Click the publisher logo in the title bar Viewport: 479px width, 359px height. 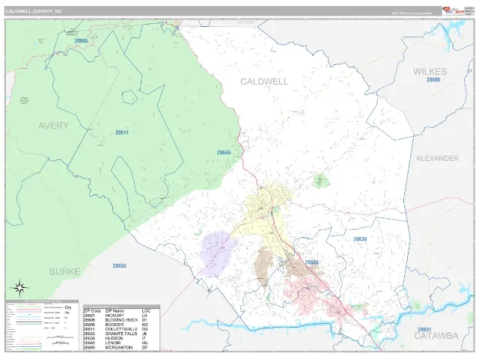coord(454,10)
